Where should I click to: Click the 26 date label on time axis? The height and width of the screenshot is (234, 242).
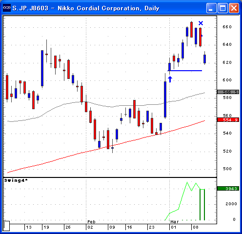68,227
